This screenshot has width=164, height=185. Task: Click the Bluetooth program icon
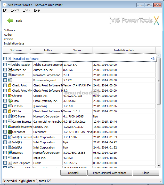10,75
